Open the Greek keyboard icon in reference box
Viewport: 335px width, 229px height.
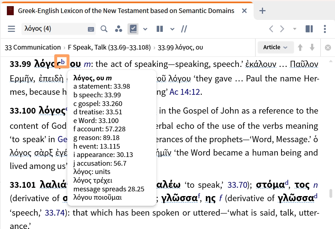click(91, 29)
